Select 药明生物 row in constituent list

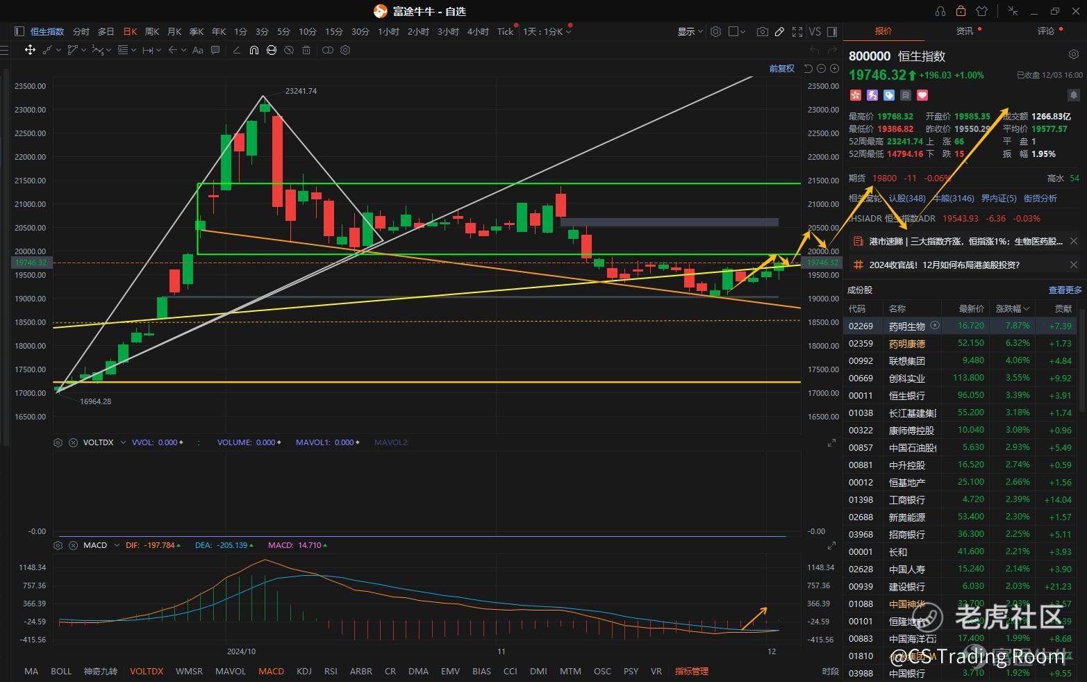click(x=906, y=326)
